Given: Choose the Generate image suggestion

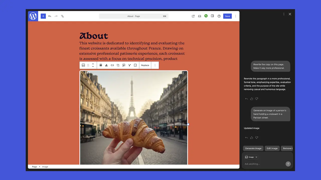Looking at the screenshot, I should pos(253,148).
